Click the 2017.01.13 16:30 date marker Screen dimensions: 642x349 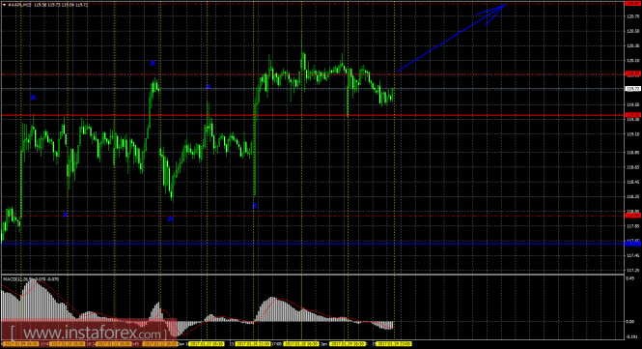[207, 344]
